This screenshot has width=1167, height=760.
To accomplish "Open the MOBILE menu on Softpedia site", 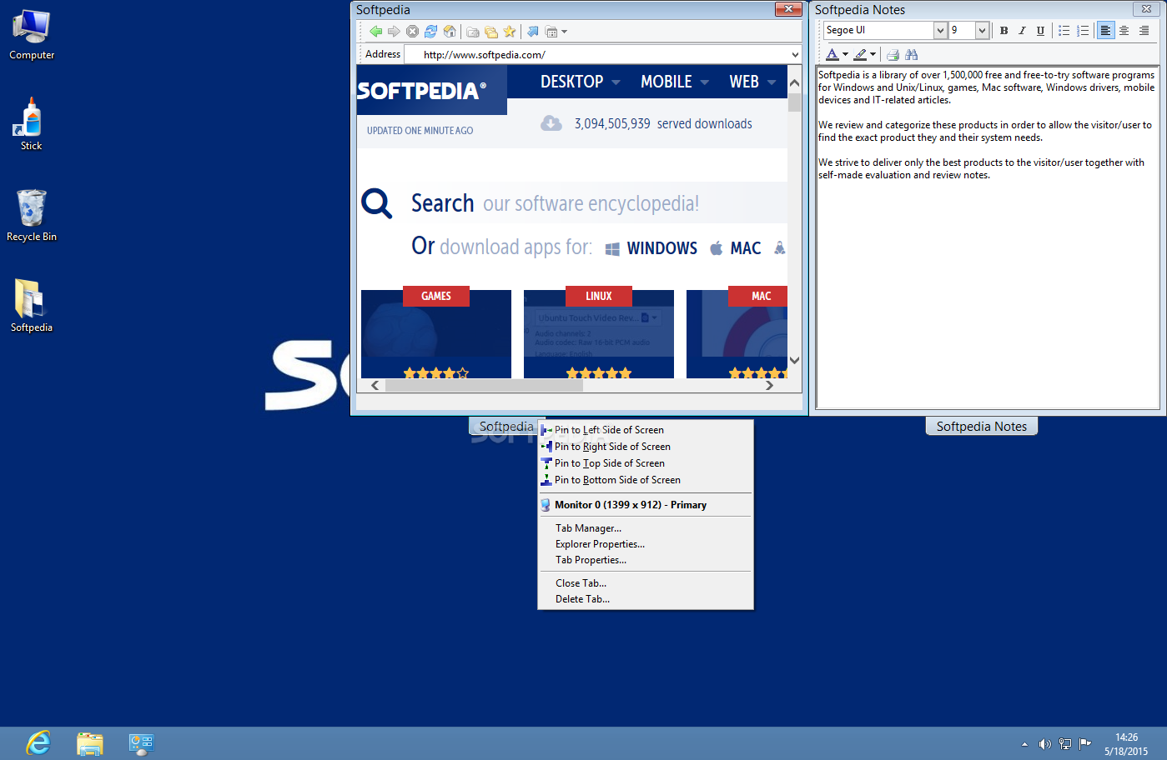I will click(674, 82).
